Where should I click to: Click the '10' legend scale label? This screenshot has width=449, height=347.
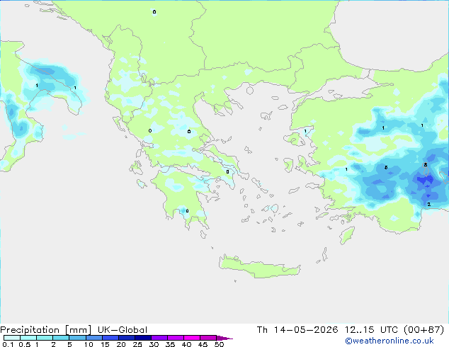point(89,344)
